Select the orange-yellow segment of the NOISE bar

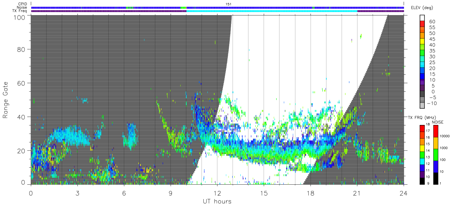point(436,143)
